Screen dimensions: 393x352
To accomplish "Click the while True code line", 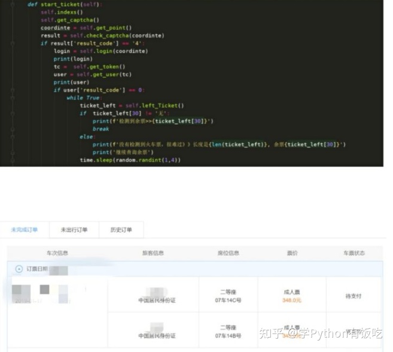I will pyautogui.click(x=84, y=97).
